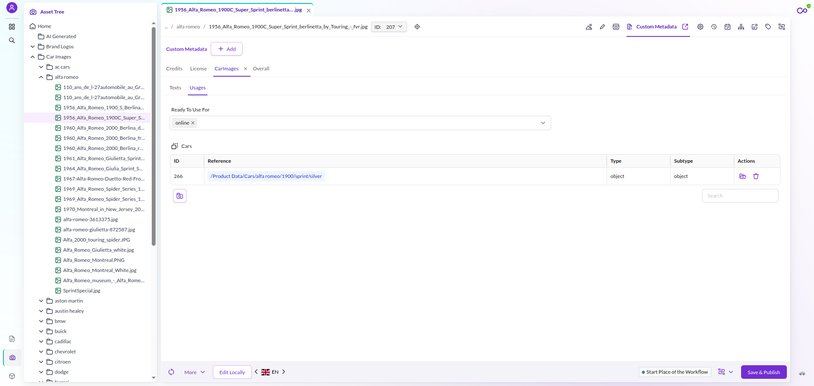Locate asset in tree via target icon
The width and height of the screenshot is (814, 386).
pyautogui.click(x=417, y=27)
